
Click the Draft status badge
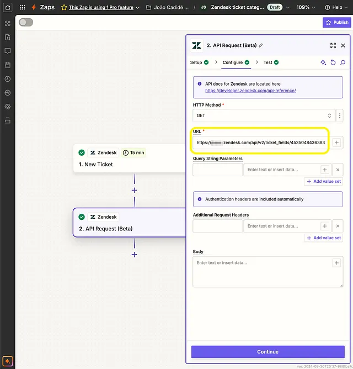coord(275,8)
